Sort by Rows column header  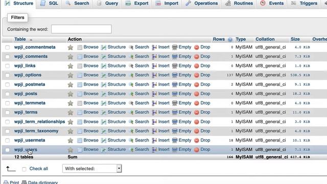point(219,39)
